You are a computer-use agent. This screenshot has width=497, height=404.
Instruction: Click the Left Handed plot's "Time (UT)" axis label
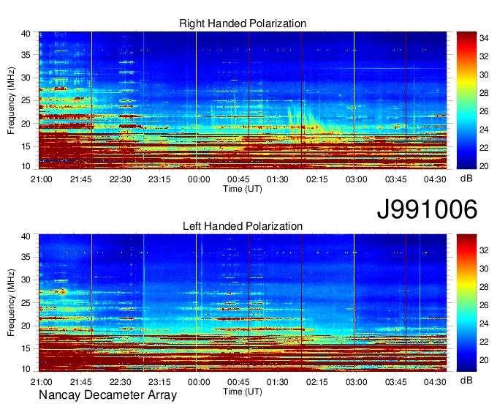point(243,392)
